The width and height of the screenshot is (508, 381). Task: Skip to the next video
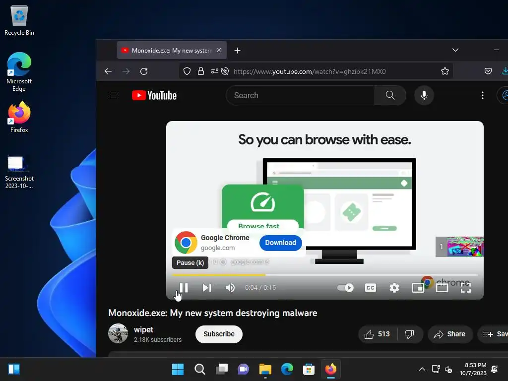[207, 287]
